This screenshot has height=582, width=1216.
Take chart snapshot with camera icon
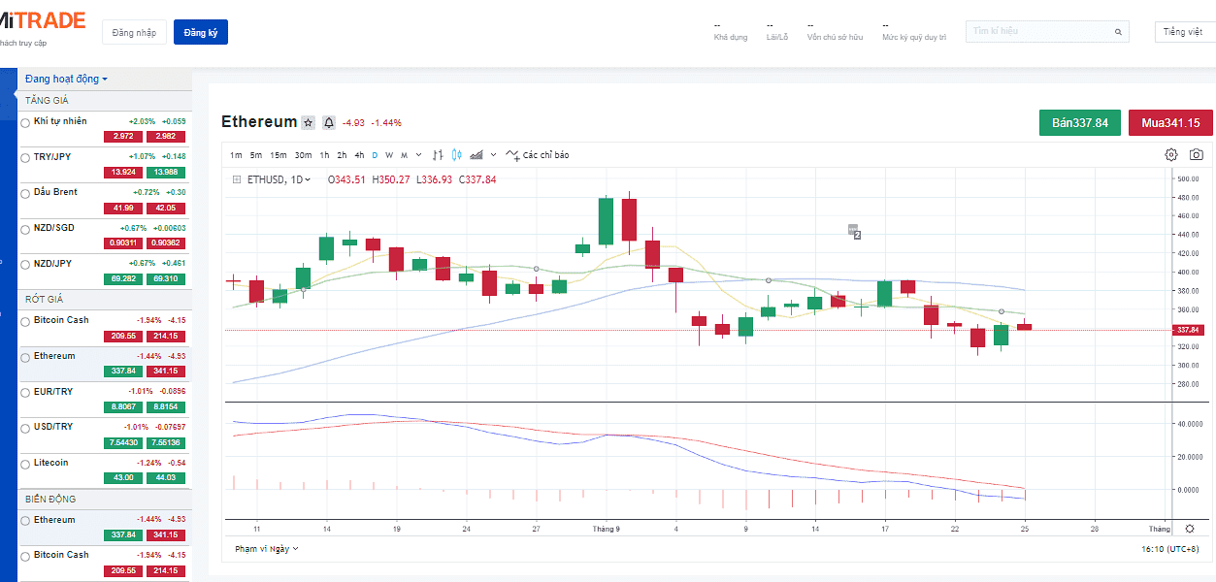[x=1197, y=155]
